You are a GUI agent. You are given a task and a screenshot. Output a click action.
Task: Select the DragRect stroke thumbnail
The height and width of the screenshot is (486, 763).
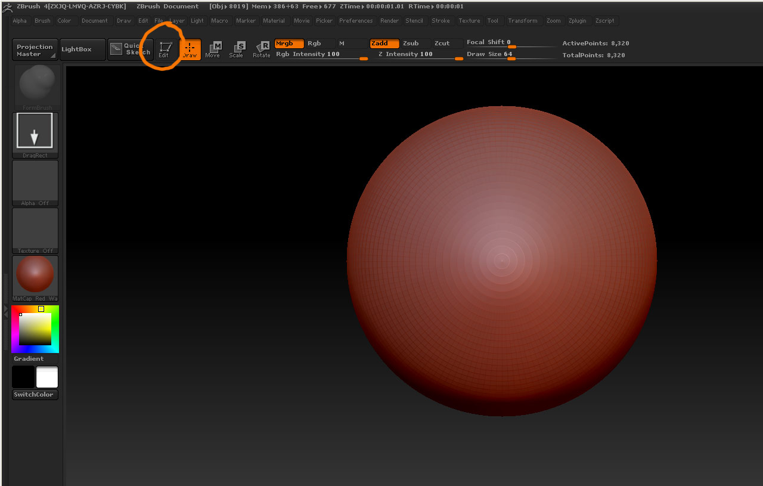click(35, 130)
